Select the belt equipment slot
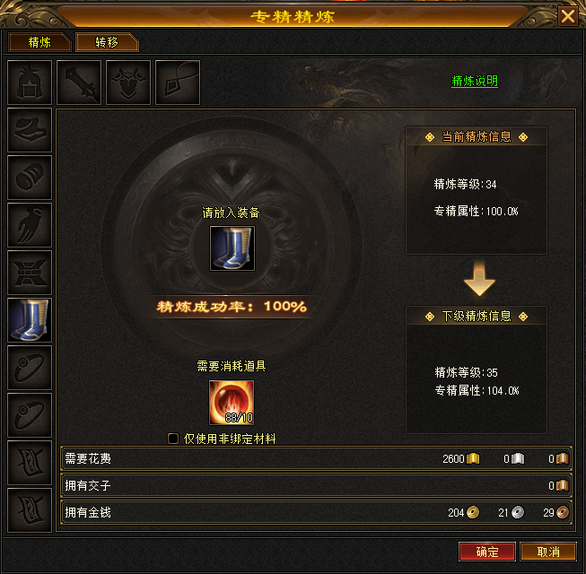This screenshot has width=586, height=574. tap(30, 273)
